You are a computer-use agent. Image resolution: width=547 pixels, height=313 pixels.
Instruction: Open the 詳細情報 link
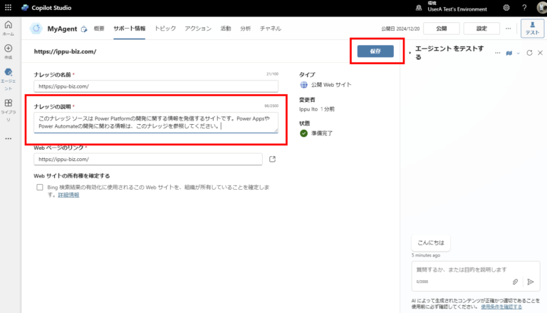(68, 195)
